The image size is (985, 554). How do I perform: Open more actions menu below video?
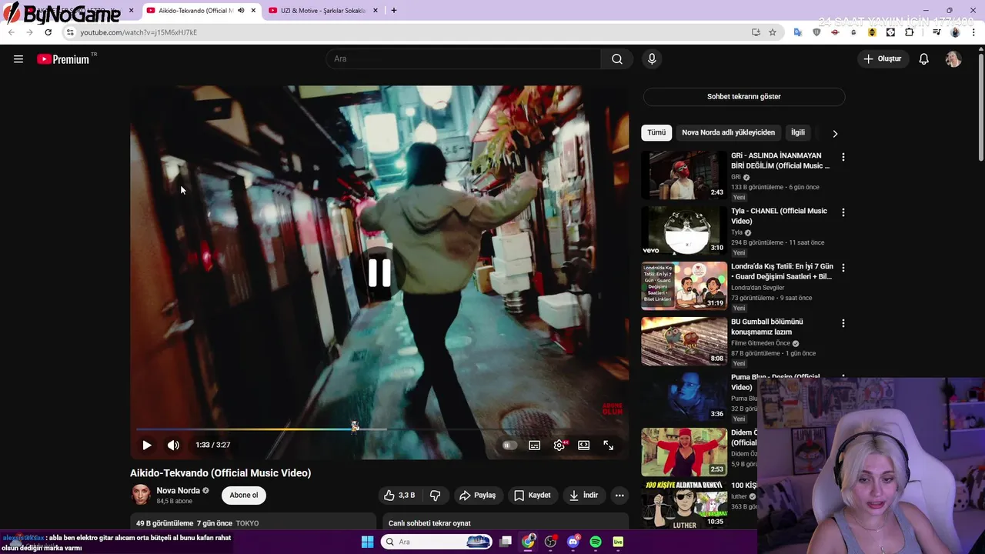point(619,496)
